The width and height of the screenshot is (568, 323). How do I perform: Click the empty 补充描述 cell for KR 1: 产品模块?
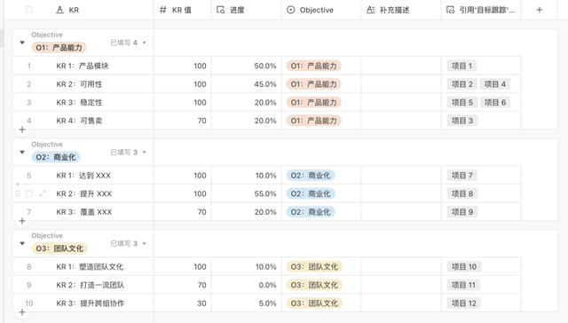point(401,66)
